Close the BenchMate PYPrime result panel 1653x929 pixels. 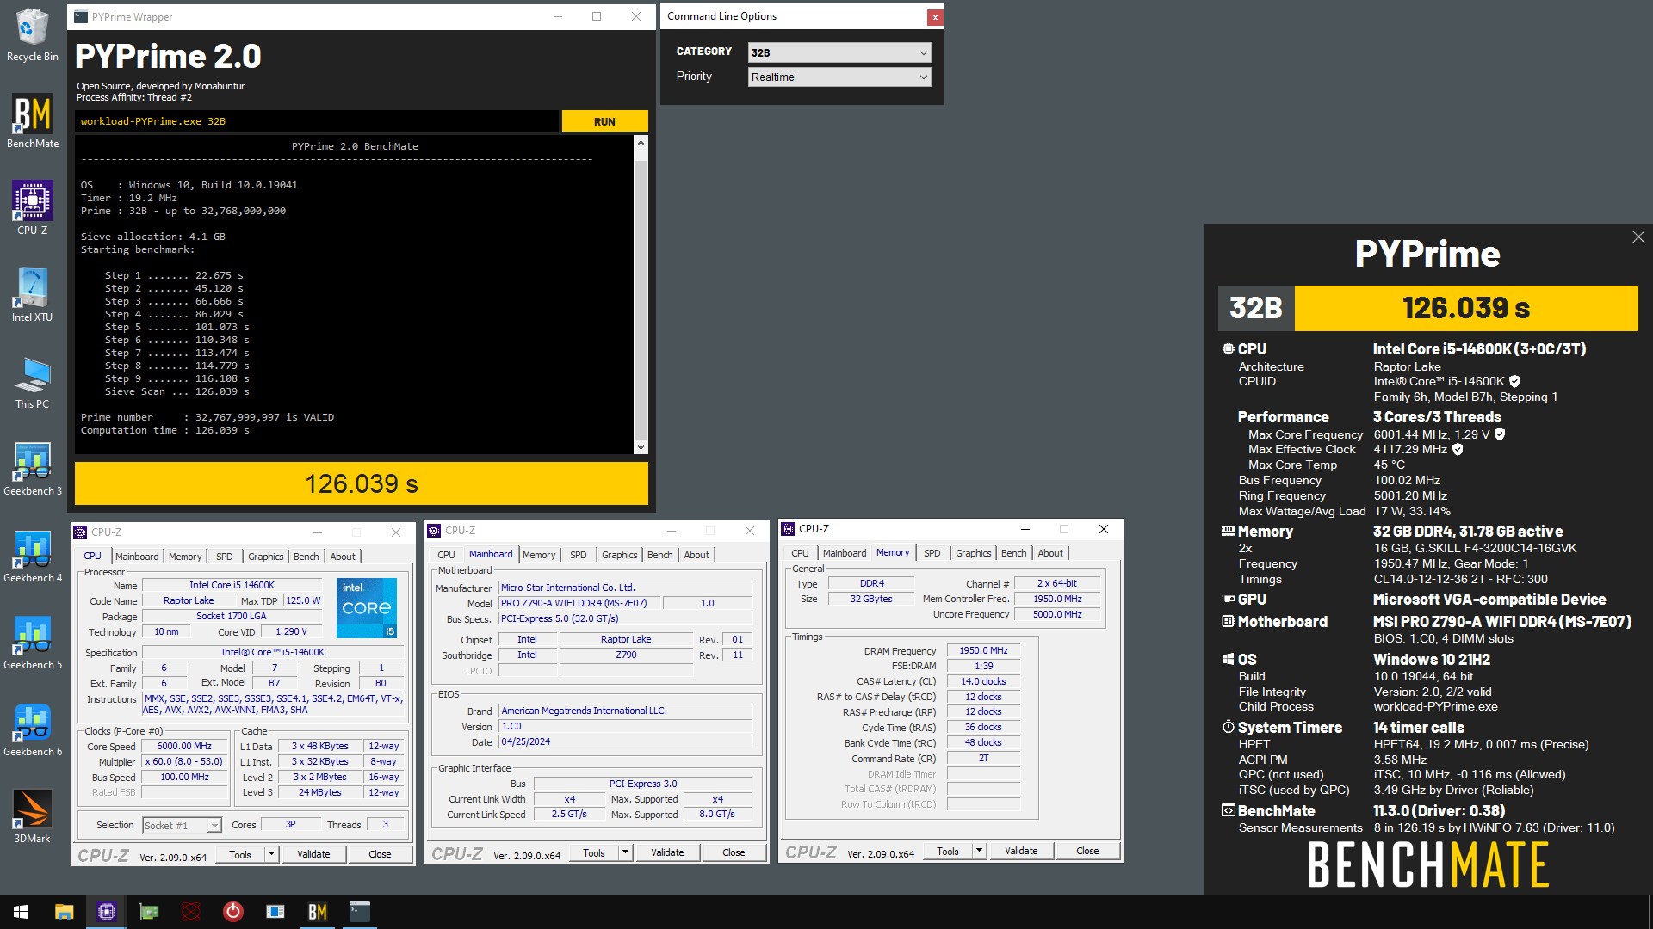(1638, 237)
